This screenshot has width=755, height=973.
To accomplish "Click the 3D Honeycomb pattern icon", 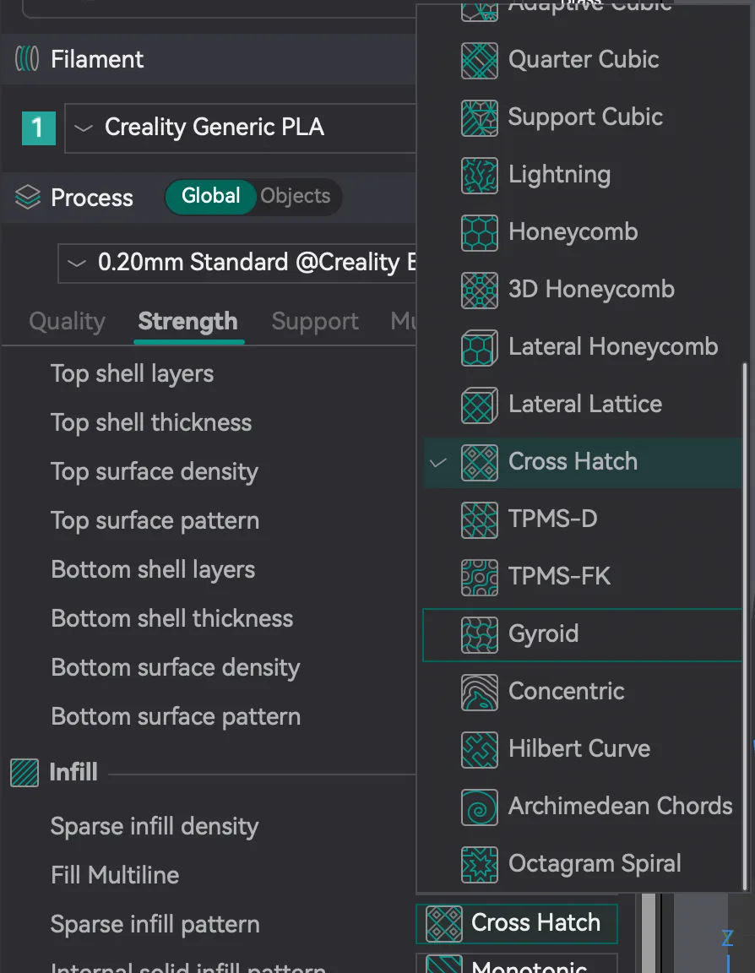I will [x=479, y=290].
